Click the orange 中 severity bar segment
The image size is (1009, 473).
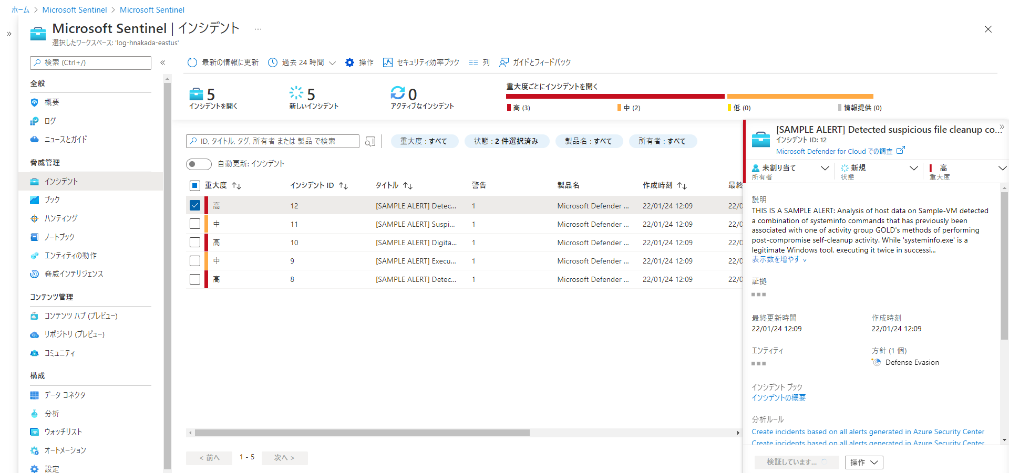click(800, 97)
